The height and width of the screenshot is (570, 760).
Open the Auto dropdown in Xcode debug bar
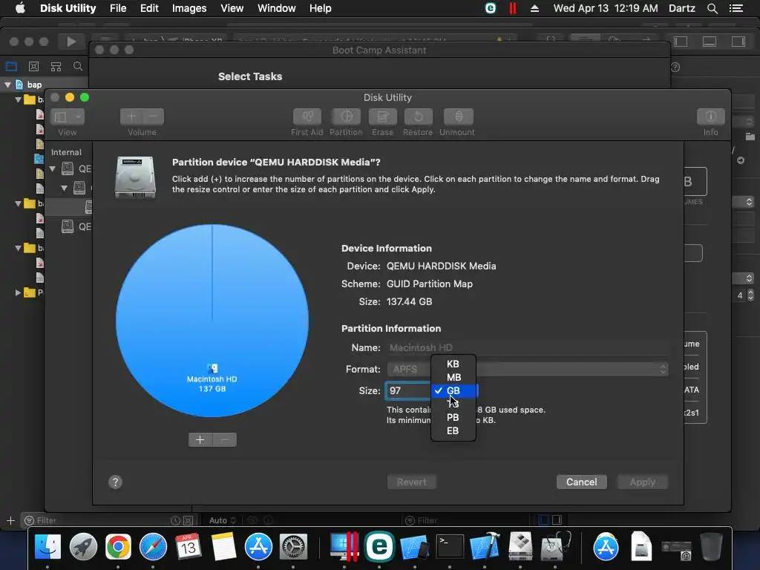[x=223, y=520]
